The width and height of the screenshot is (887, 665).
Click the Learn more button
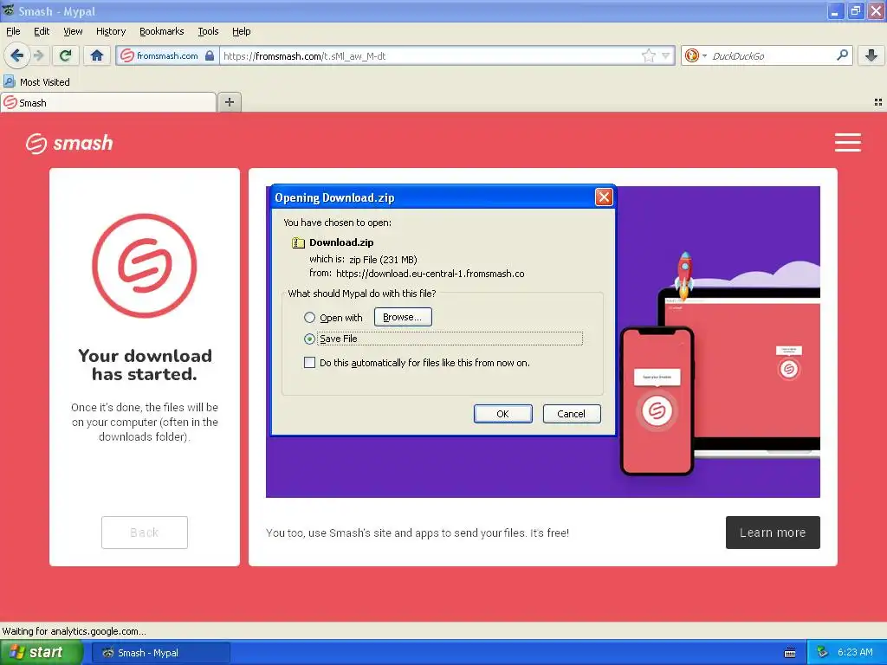(773, 533)
